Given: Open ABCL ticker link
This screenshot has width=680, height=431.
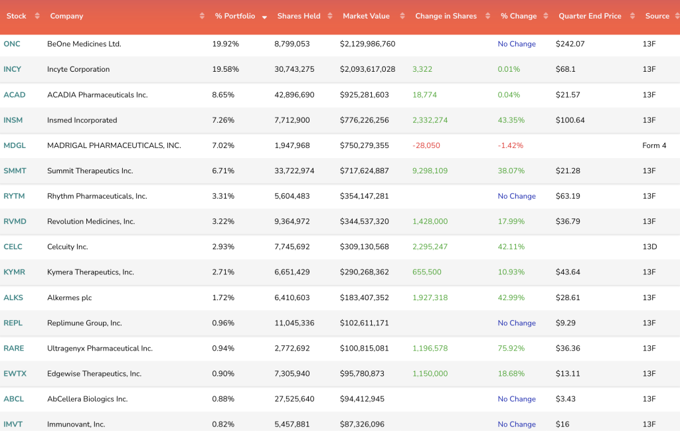Looking at the screenshot, I should [x=14, y=399].
